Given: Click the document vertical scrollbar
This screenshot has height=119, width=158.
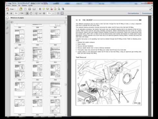Looking at the screenshot, I should (152, 66).
